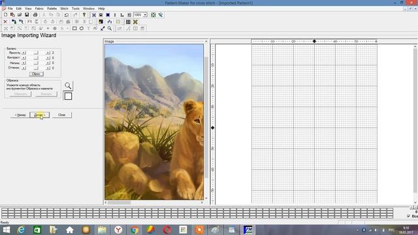This screenshot has height=235, width=418.
Task: Click the red X icon in second toolbar row
Action: tap(5, 22)
